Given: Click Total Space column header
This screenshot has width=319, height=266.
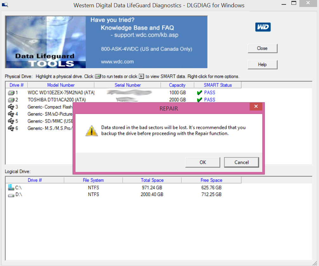Looking at the screenshot, I should (x=152, y=180).
